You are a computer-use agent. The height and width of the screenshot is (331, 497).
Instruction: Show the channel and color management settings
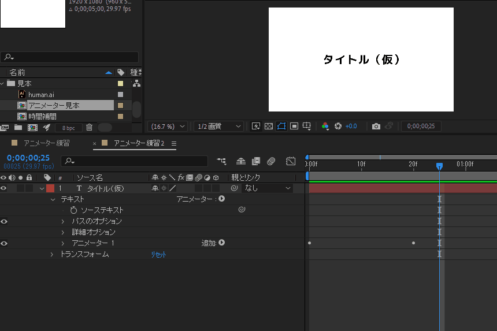coord(325,126)
